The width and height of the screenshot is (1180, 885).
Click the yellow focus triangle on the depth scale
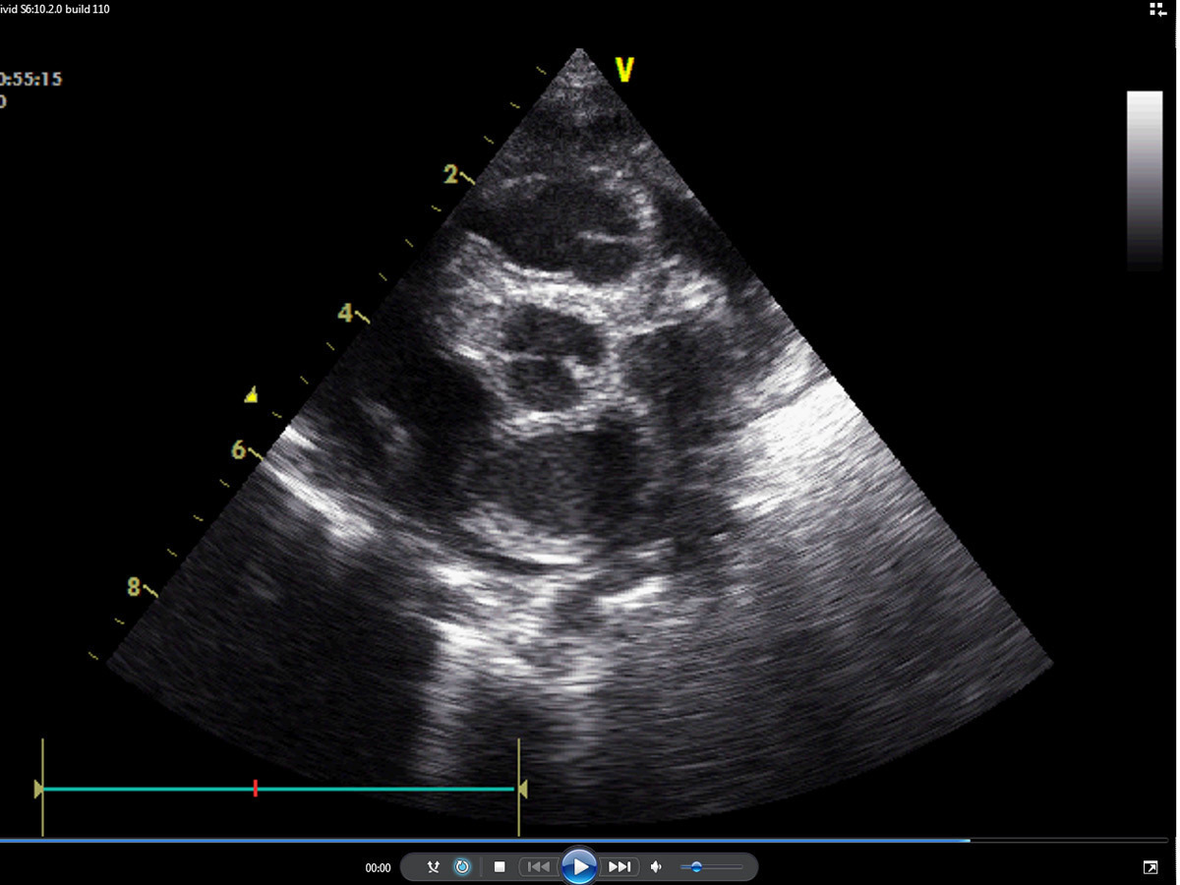tap(252, 395)
